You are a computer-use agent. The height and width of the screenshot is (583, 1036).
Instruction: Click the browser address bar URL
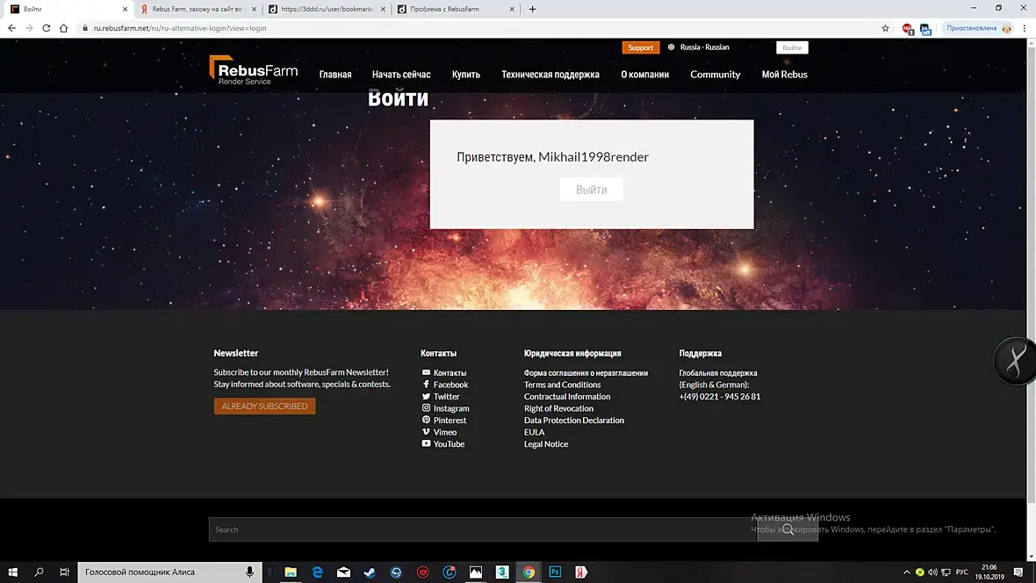180,28
